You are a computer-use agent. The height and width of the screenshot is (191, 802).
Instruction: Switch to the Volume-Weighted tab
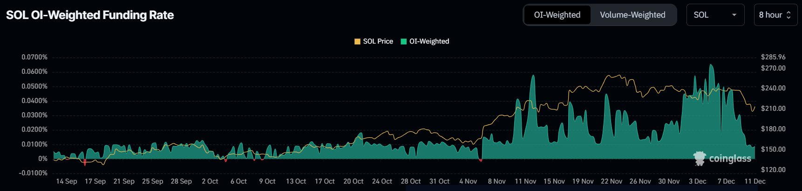coord(632,15)
